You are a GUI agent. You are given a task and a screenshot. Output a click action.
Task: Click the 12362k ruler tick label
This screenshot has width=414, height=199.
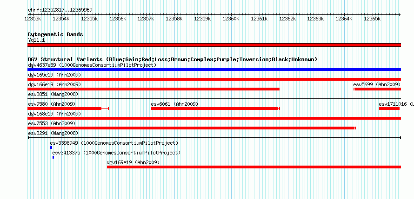click(287, 19)
